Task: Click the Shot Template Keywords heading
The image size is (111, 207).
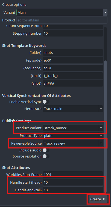Action: click(24, 46)
